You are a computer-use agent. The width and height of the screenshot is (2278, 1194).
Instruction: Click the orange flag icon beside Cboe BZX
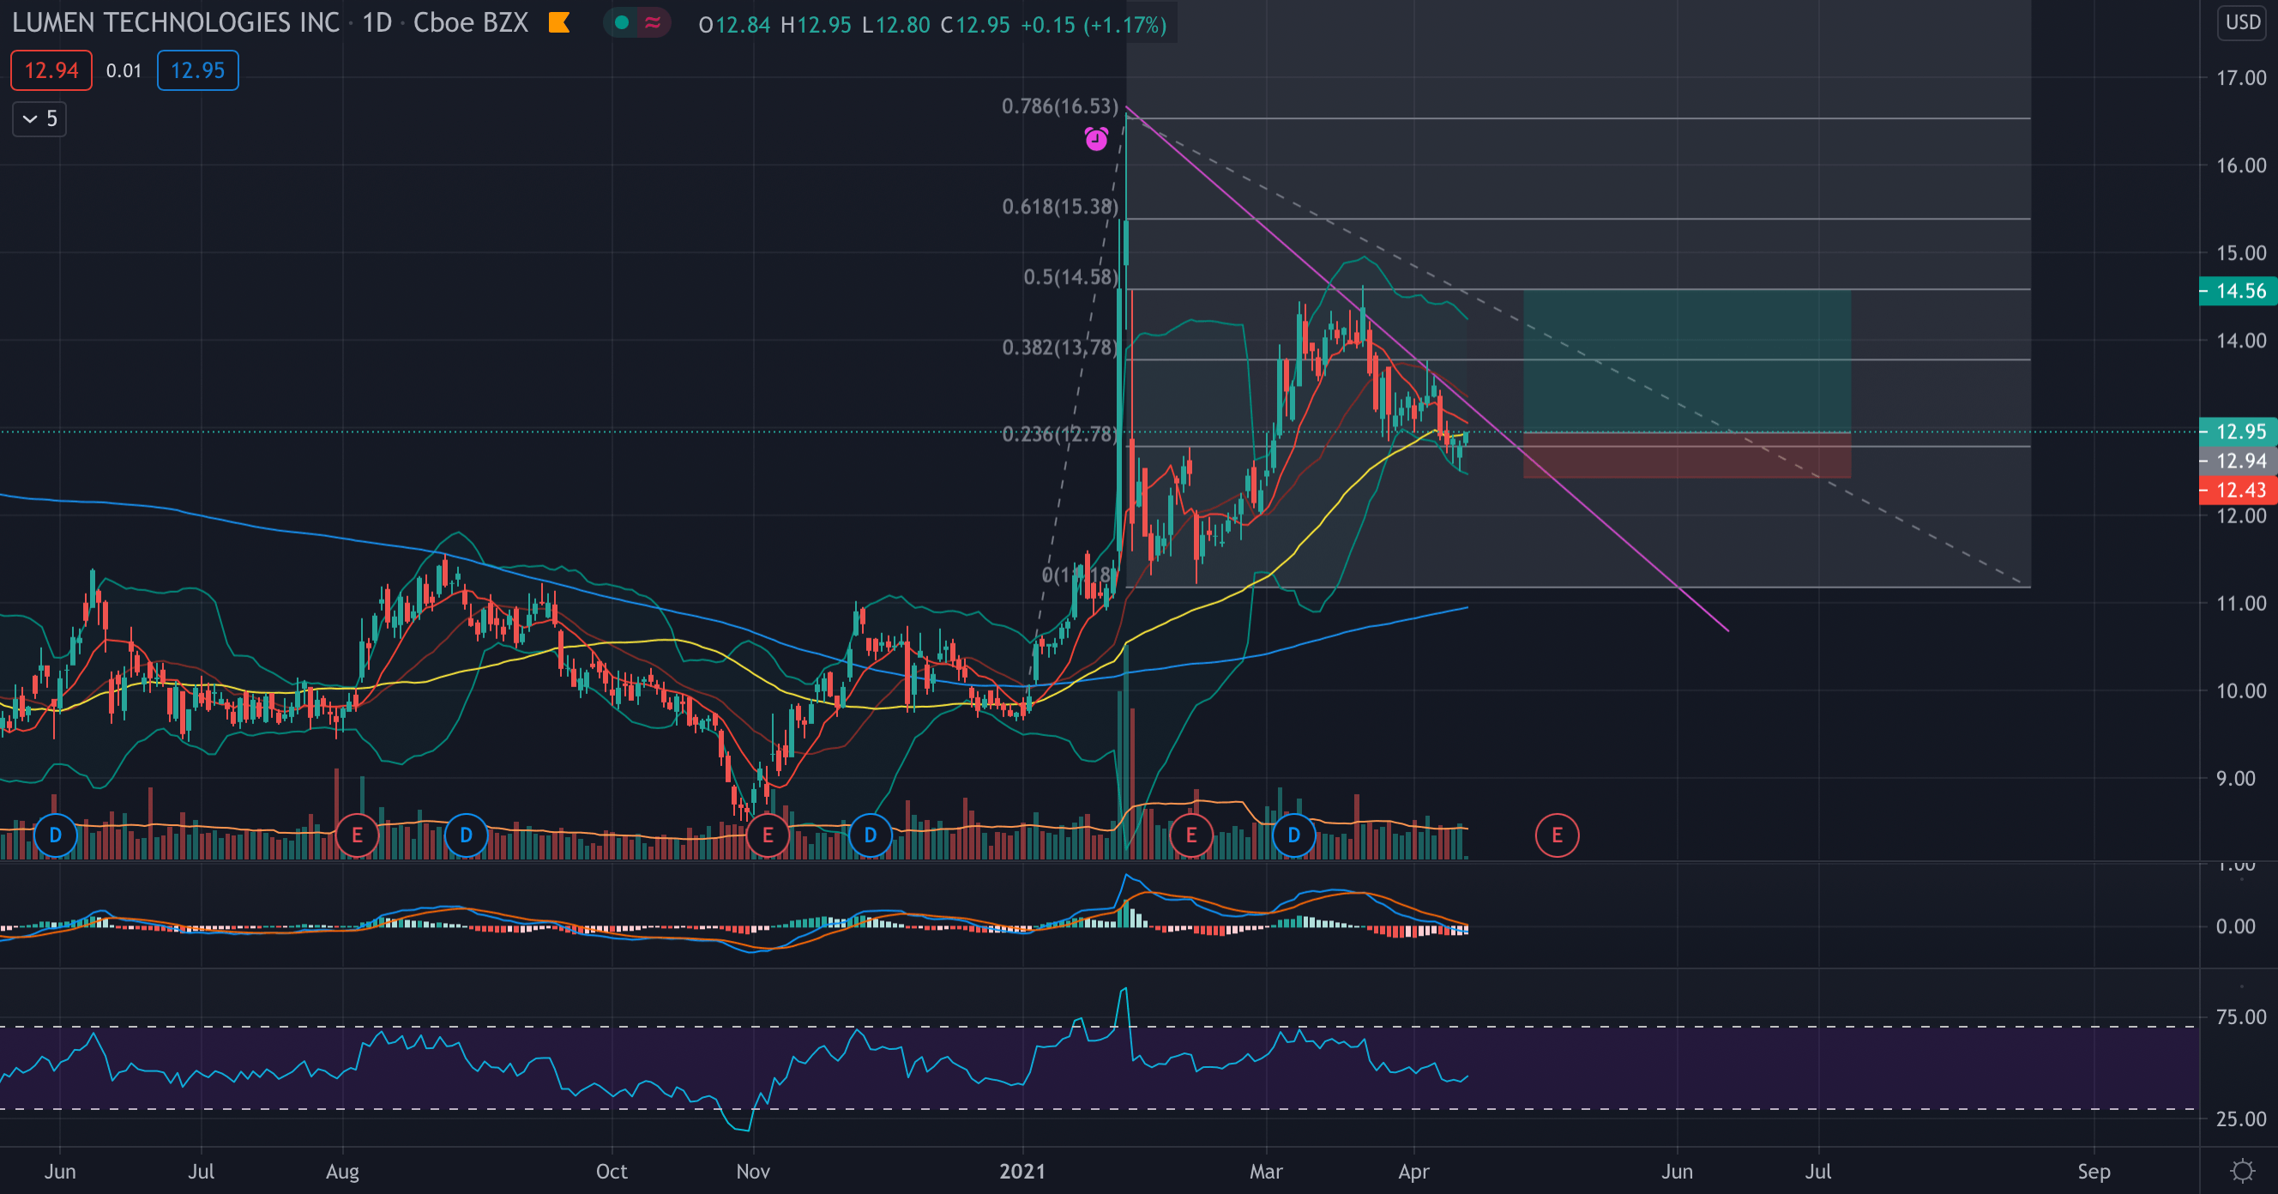point(559,23)
